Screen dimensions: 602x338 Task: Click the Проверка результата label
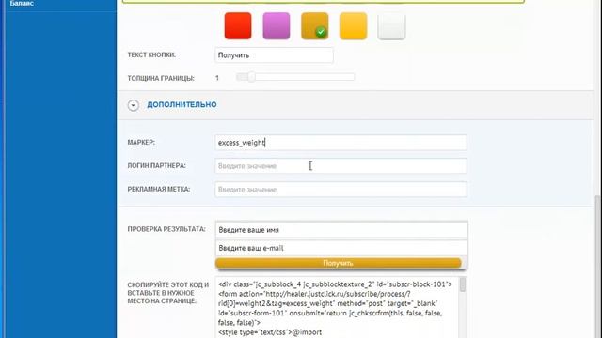click(166, 229)
